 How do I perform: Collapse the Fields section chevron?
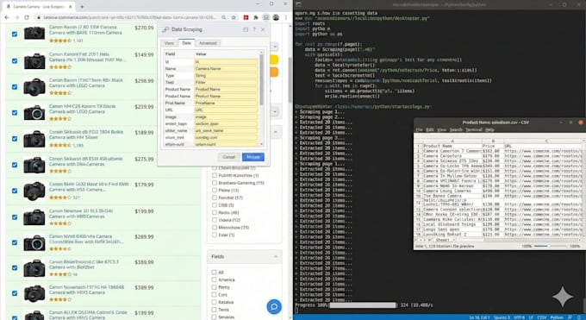(276, 256)
